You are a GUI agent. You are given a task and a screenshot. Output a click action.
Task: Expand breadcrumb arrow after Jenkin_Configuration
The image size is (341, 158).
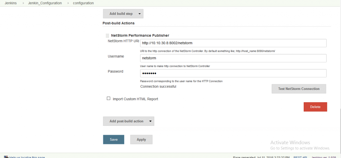coord(68,3)
